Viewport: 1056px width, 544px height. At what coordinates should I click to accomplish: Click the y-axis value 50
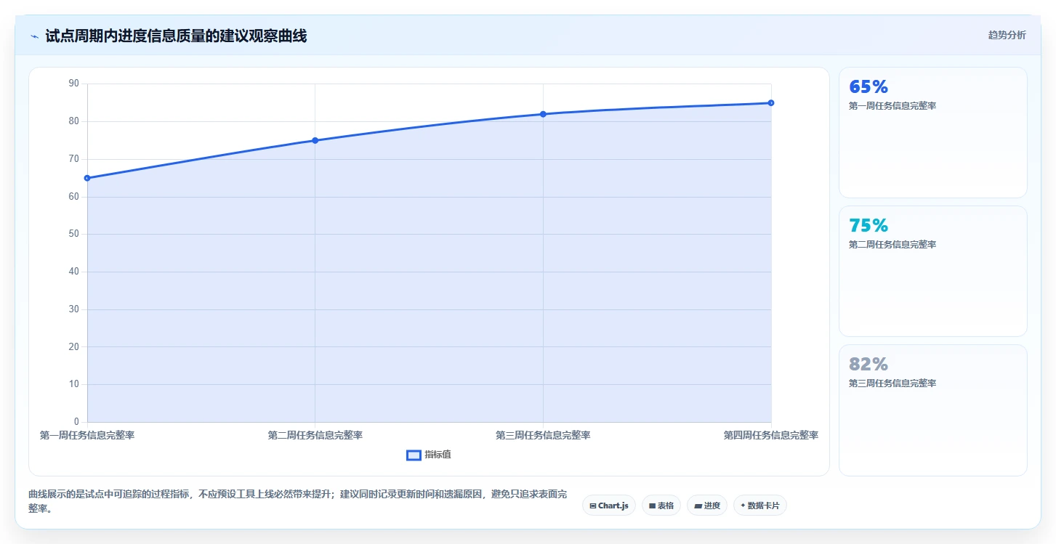tap(73, 234)
